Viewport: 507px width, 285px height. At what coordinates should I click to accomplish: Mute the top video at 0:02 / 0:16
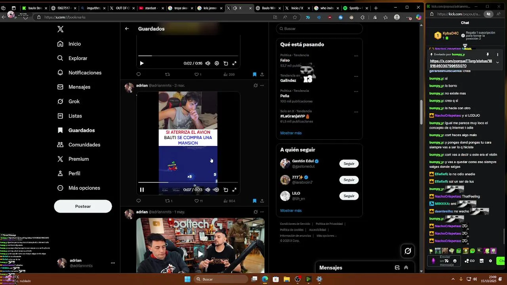pyautogui.click(x=208, y=63)
